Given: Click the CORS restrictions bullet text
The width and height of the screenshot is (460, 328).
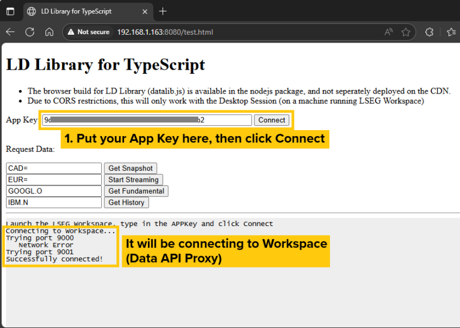Looking at the screenshot, I should point(226,101).
